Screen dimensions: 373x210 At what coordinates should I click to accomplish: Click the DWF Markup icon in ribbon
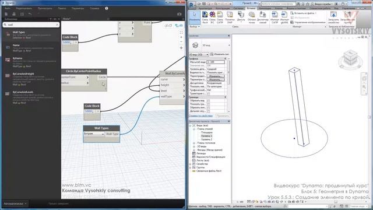pyautogui.click(x=230, y=17)
